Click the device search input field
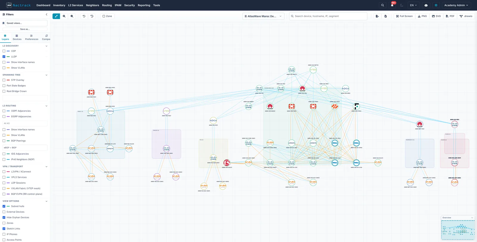This screenshot has height=242, width=477. [x=328, y=16]
